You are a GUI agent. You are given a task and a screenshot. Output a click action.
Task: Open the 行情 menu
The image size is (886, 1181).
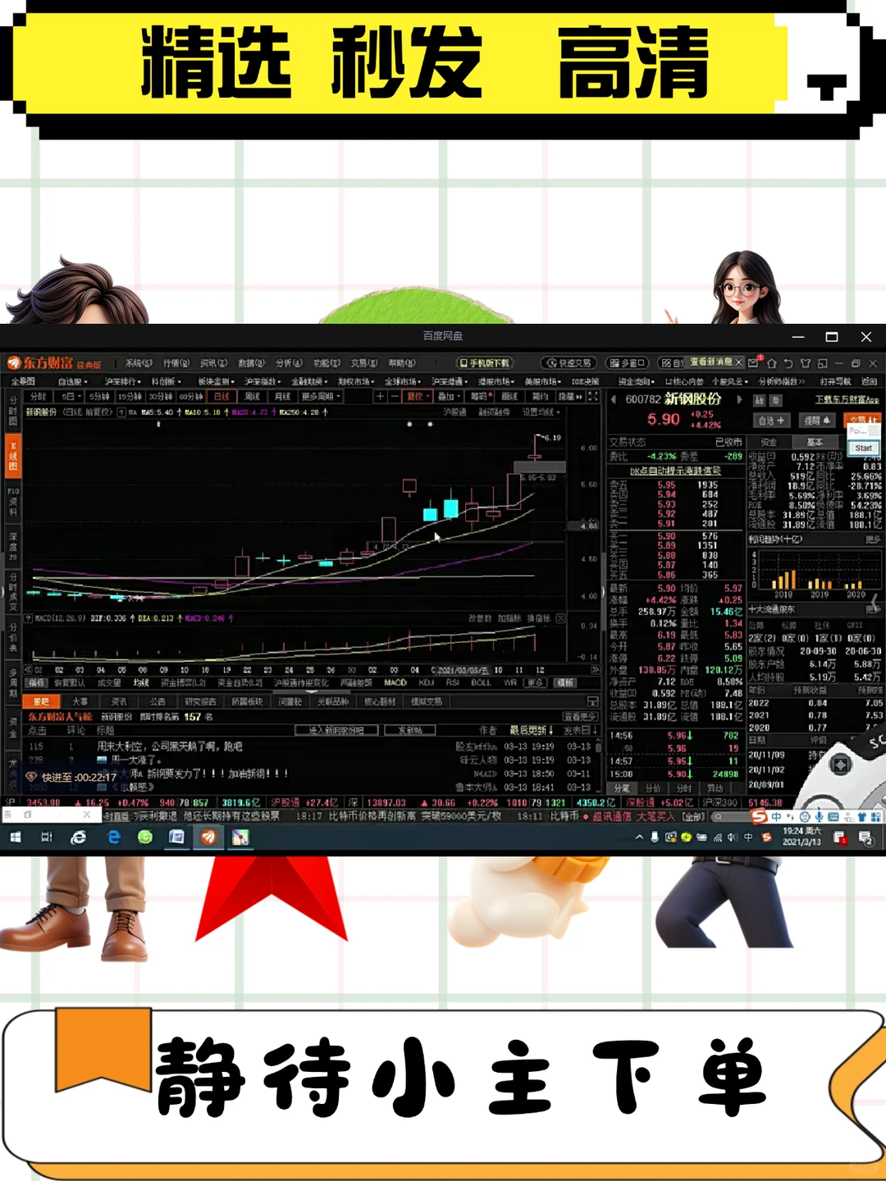point(176,363)
